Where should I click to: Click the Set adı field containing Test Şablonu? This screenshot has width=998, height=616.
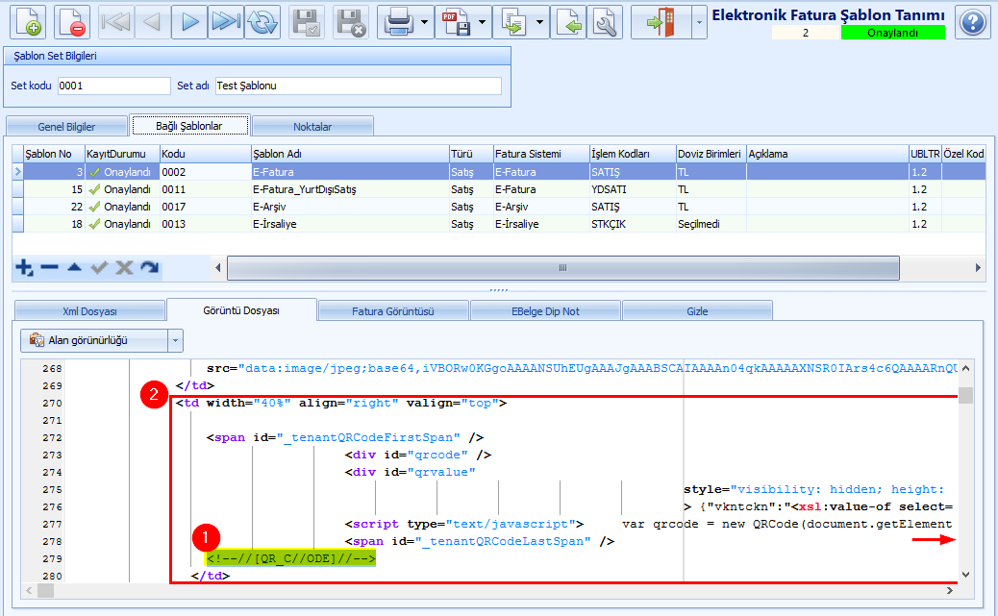[359, 86]
